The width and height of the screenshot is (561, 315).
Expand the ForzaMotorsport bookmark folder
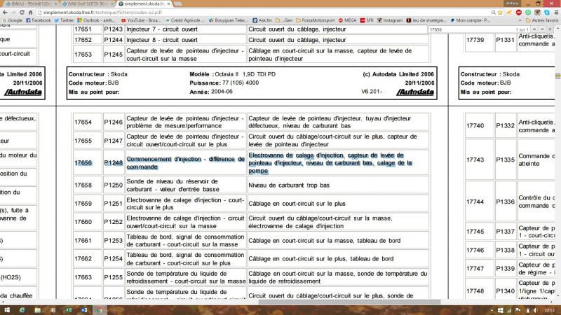[x=315, y=20]
